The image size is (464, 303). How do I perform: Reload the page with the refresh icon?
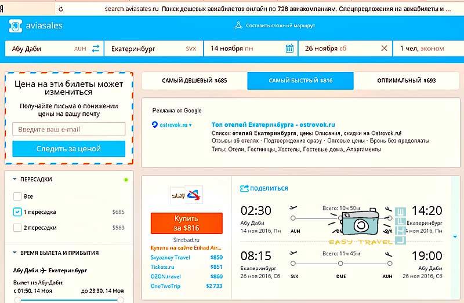61,9
